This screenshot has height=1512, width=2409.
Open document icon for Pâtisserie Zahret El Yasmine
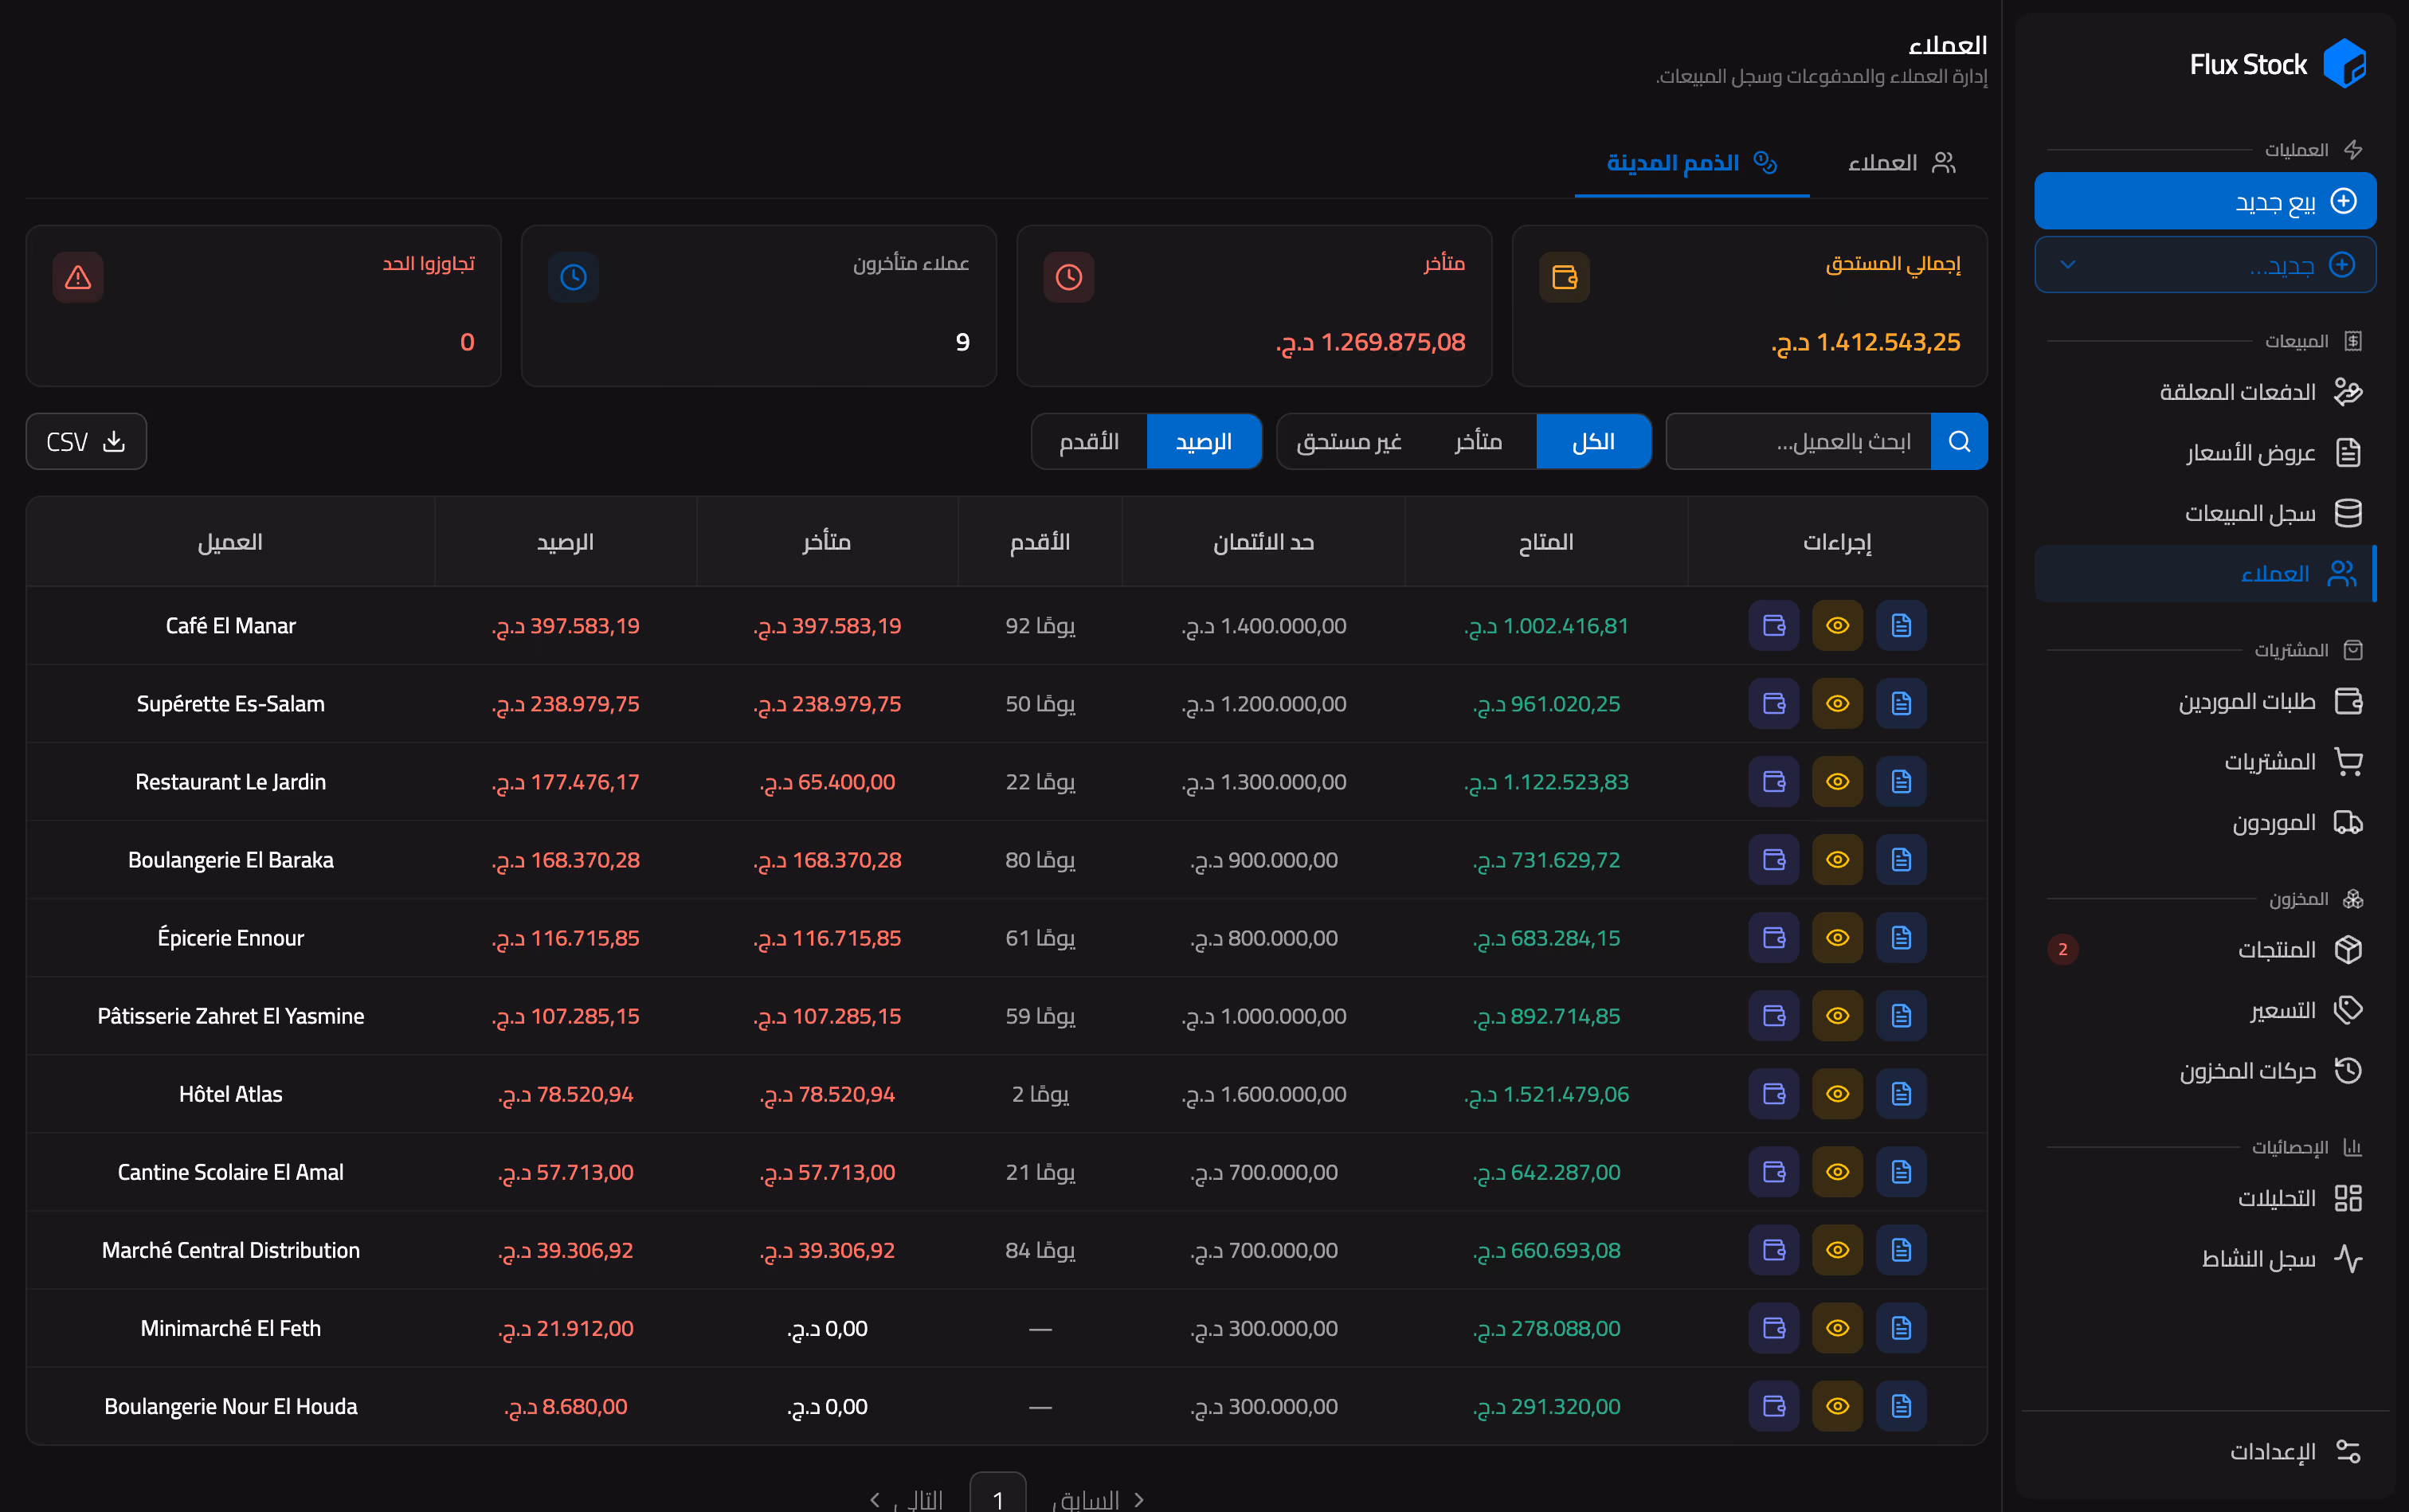click(x=1901, y=1016)
